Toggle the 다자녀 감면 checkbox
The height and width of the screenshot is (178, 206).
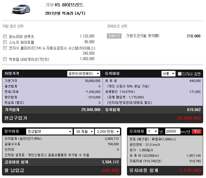coord(180,74)
